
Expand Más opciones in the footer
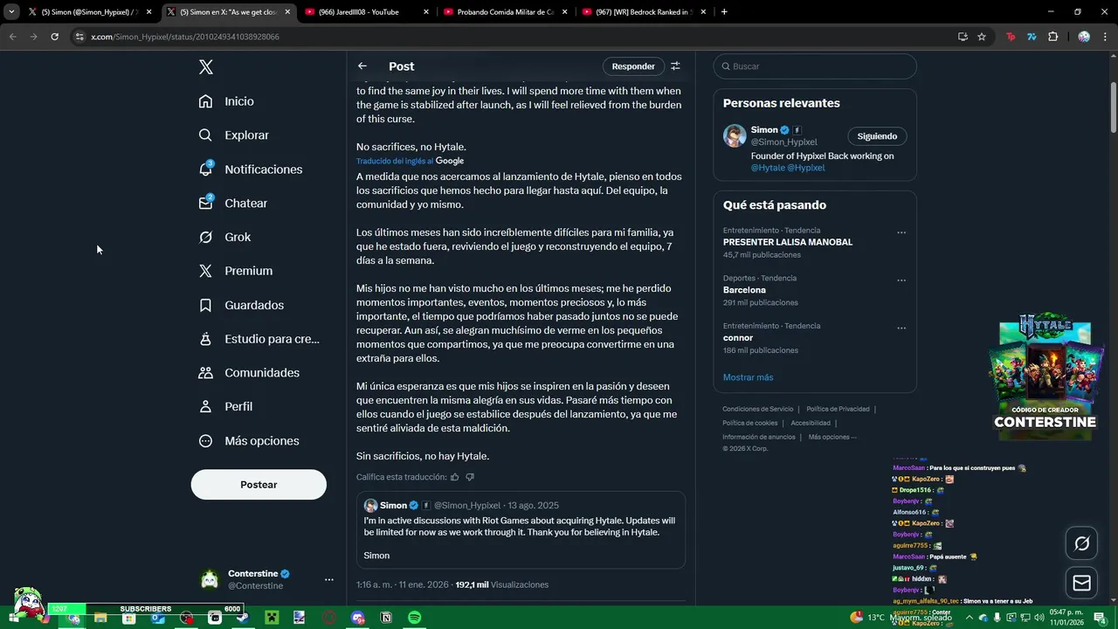click(832, 437)
